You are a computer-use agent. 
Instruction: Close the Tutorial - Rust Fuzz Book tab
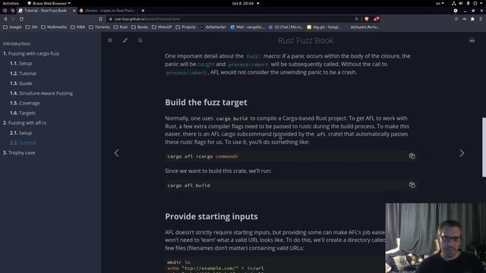tap(74, 11)
